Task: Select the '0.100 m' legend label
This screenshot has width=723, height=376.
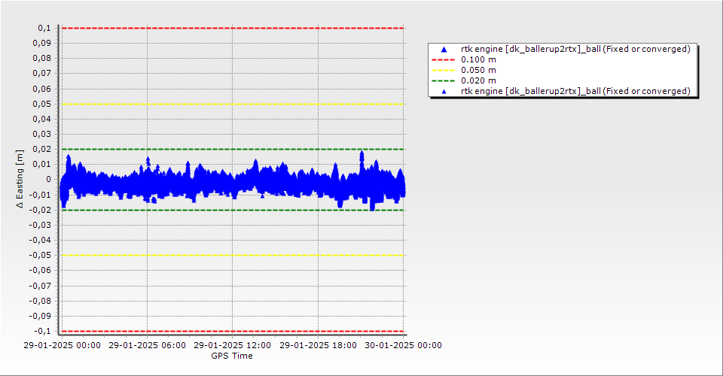Action: pos(478,60)
